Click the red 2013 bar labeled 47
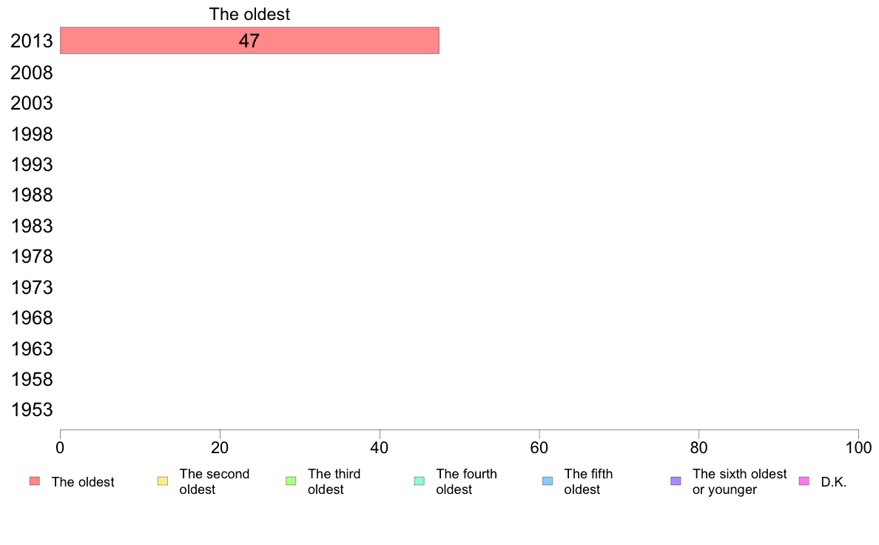Viewport: 879px width, 545px height. (x=249, y=41)
